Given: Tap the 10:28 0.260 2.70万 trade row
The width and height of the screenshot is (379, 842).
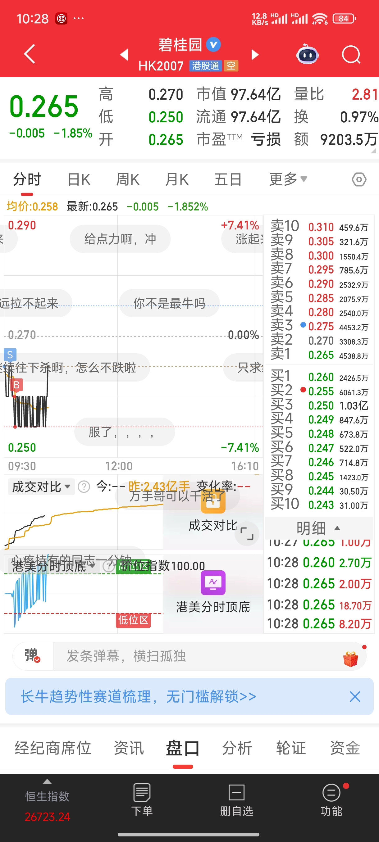Looking at the screenshot, I should pos(319,562).
